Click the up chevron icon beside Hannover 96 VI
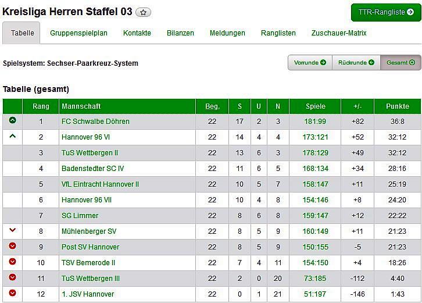The width and height of the screenshot is (422, 303). (x=13, y=137)
